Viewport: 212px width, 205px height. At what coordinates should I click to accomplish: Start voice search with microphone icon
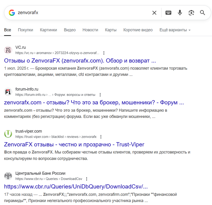coord(180,13)
